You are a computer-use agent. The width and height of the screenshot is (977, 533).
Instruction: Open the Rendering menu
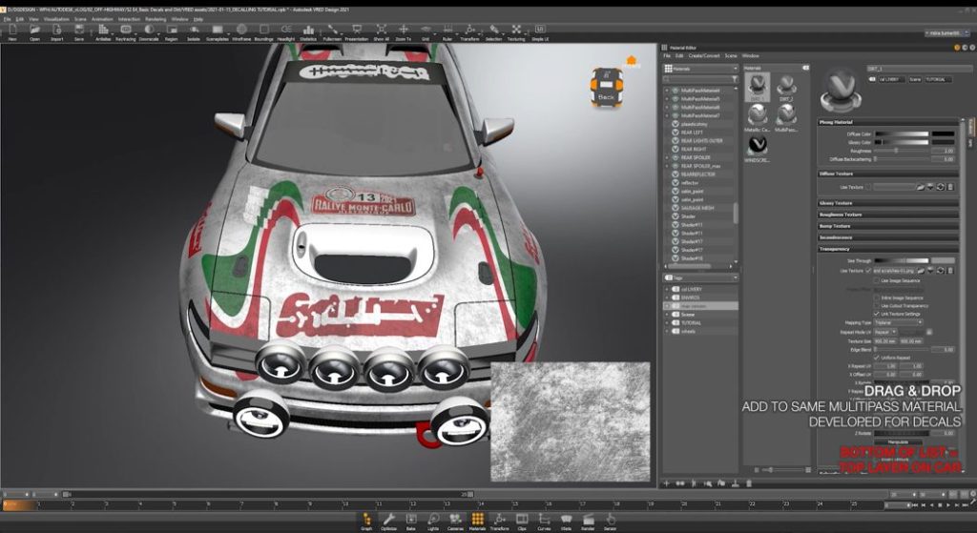click(x=156, y=19)
